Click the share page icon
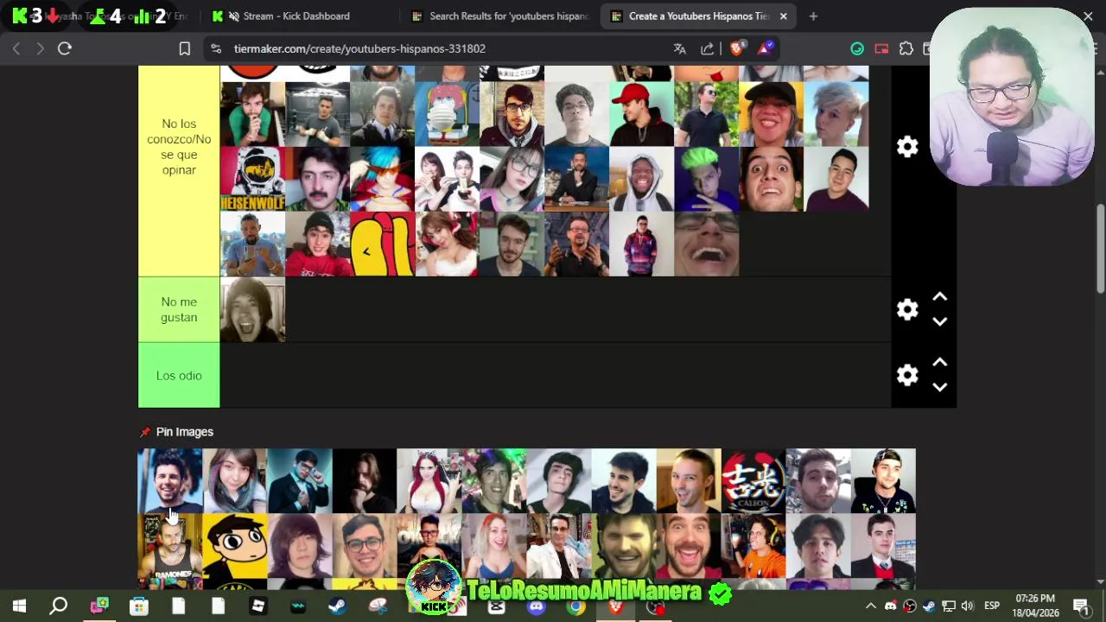1106x622 pixels. (x=708, y=49)
